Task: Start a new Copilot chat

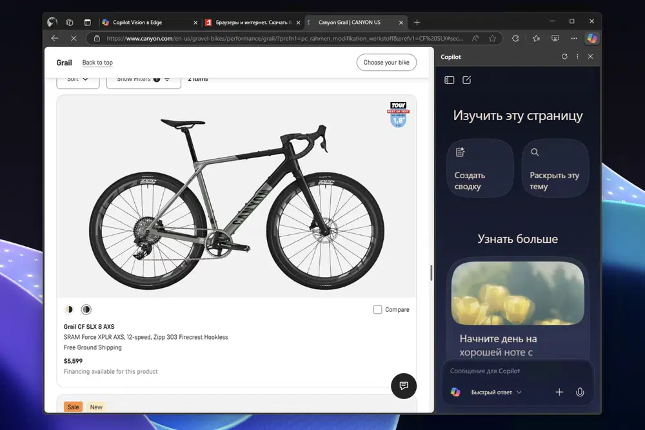Action: click(x=466, y=80)
